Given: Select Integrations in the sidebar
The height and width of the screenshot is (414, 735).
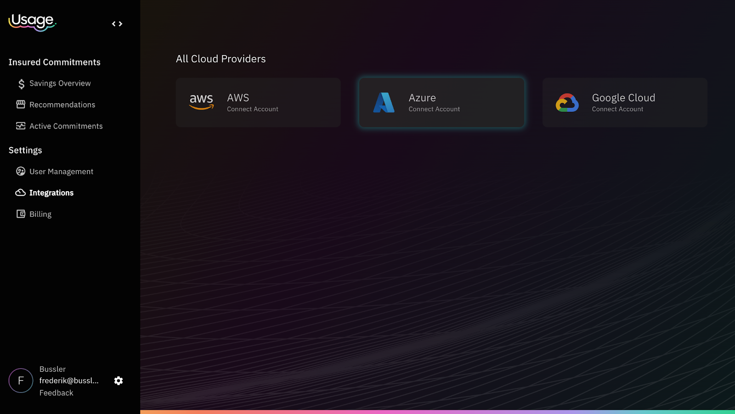Looking at the screenshot, I should click(51, 193).
